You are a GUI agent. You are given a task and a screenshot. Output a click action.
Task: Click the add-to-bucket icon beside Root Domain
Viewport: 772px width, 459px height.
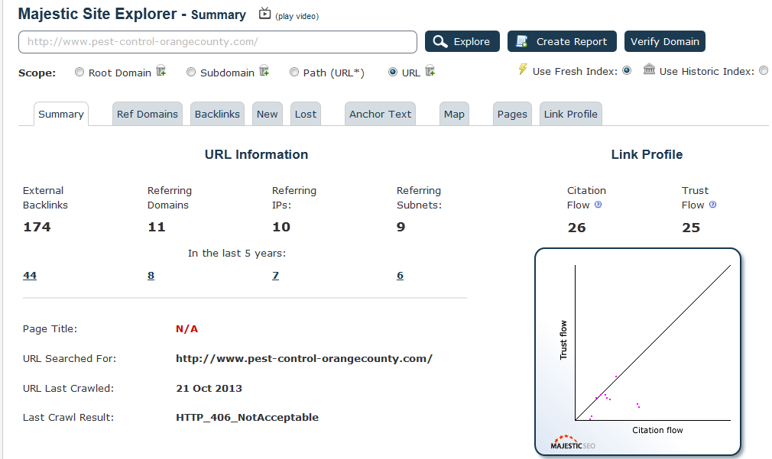pos(161,71)
